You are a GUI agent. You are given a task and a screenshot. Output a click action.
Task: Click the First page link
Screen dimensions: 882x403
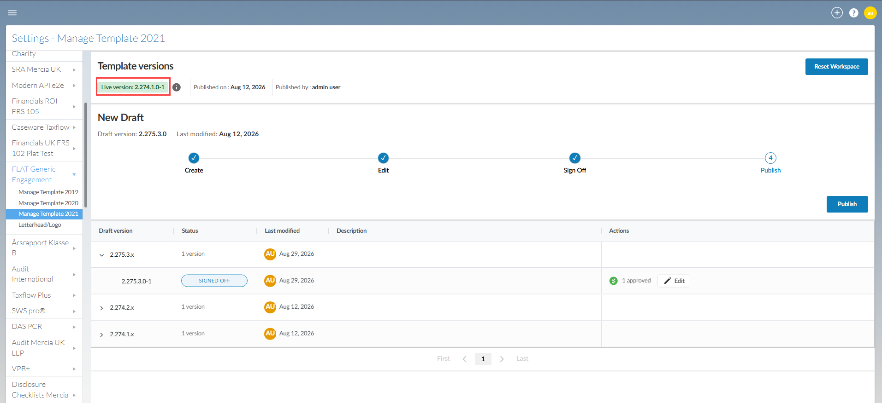coord(444,359)
